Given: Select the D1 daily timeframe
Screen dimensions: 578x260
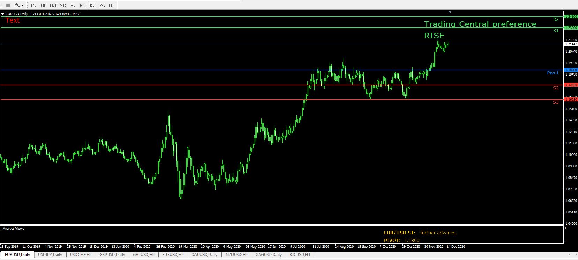Looking at the screenshot, I should point(92,5).
